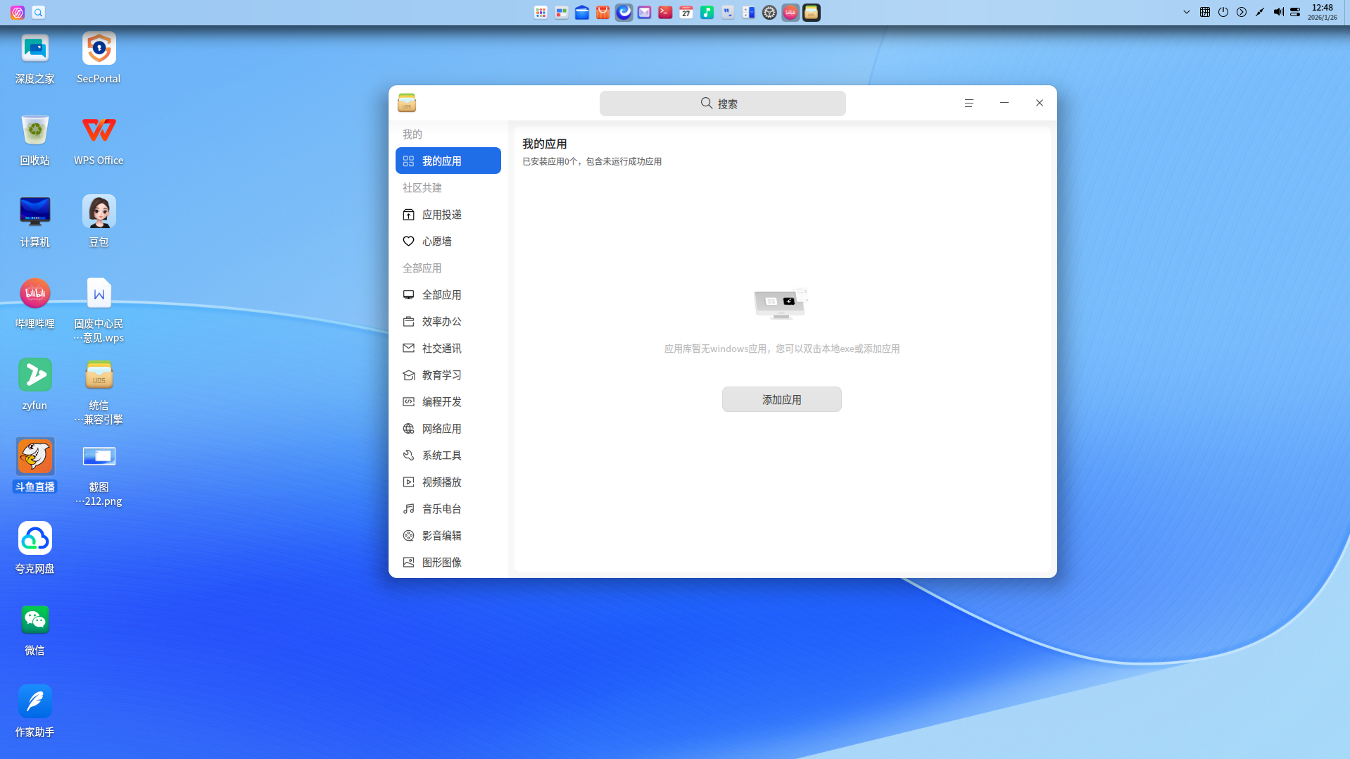Expand the system tray chevron
Screen dimensions: 1350x759
point(1187,12)
